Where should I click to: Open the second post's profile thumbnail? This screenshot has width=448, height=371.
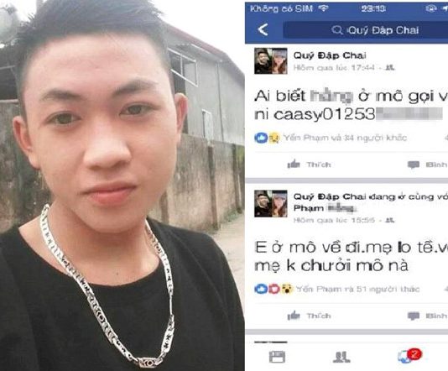pos(271,203)
